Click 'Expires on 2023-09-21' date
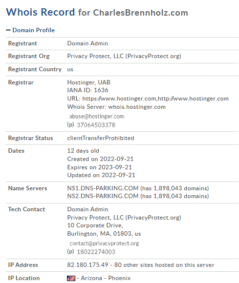Viewport: 239px width, 283px height. tap(99, 167)
